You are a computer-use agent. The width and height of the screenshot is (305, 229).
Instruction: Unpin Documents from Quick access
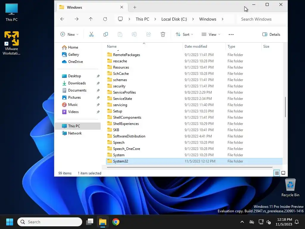(98, 91)
